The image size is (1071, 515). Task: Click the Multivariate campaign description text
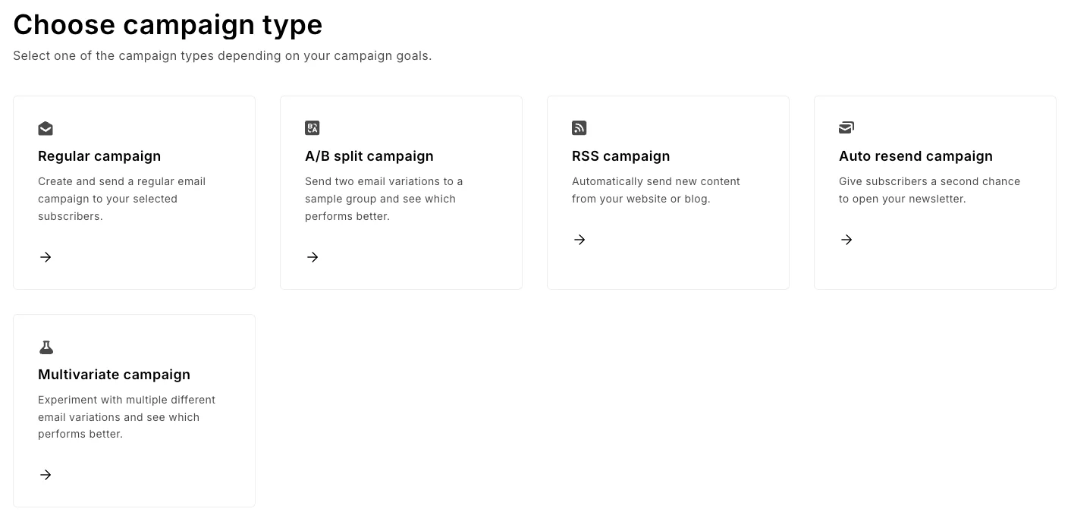click(127, 417)
